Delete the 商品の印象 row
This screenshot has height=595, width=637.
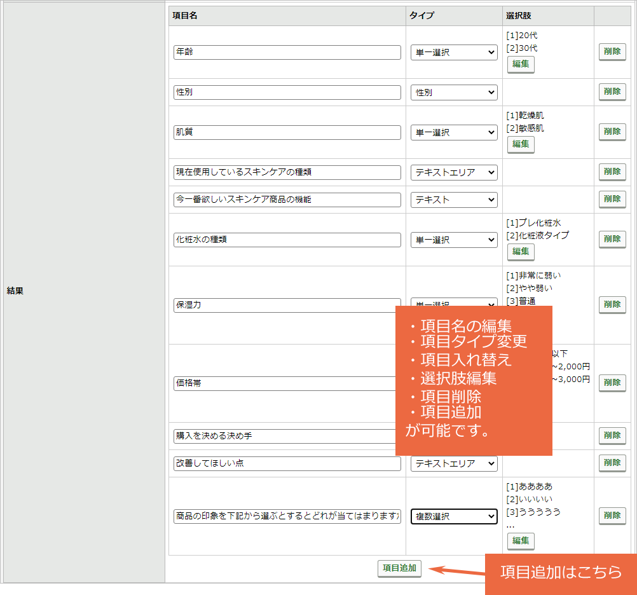tap(612, 516)
